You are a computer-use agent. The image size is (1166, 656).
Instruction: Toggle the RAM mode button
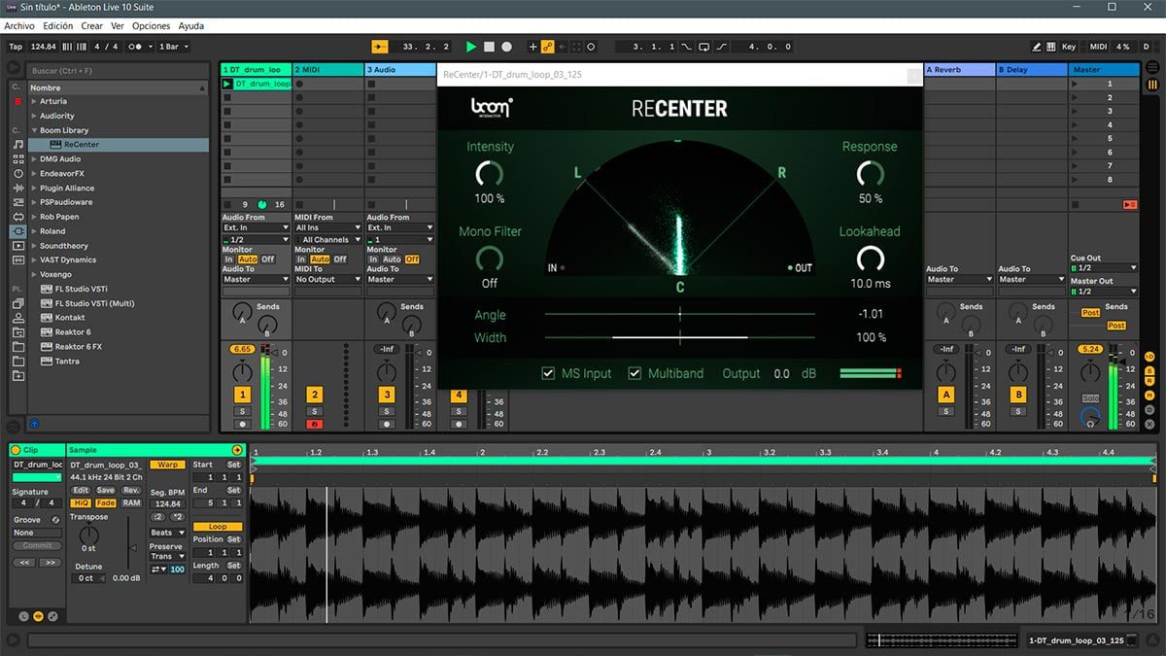tap(131, 502)
